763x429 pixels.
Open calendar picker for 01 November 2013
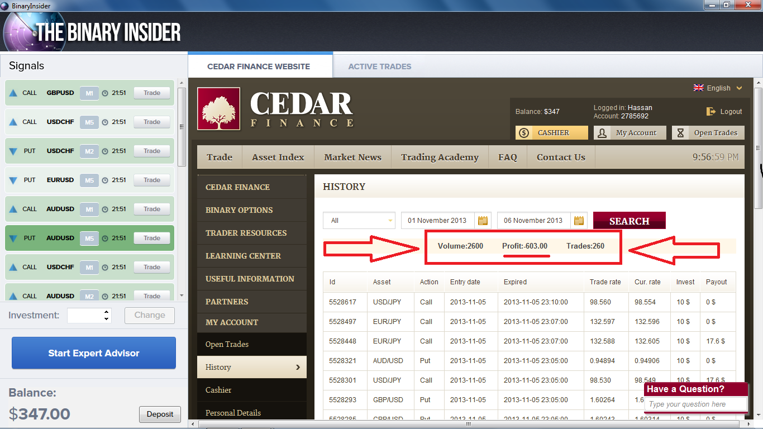tap(483, 221)
